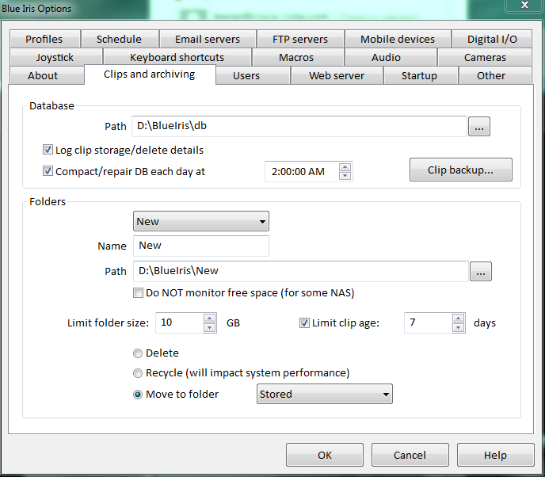Go to FTP servers tab
The height and width of the screenshot is (477, 545).
tap(300, 39)
